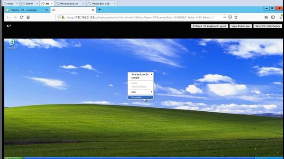This screenshot has width=284, height=159.
Task: Switch to the SAN VM tab
Action: coord(29,4)
